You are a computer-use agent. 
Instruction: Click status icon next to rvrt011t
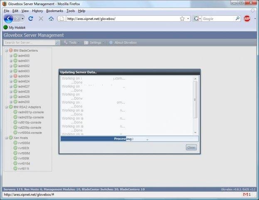pyautogui.click(x=15, y=168)
